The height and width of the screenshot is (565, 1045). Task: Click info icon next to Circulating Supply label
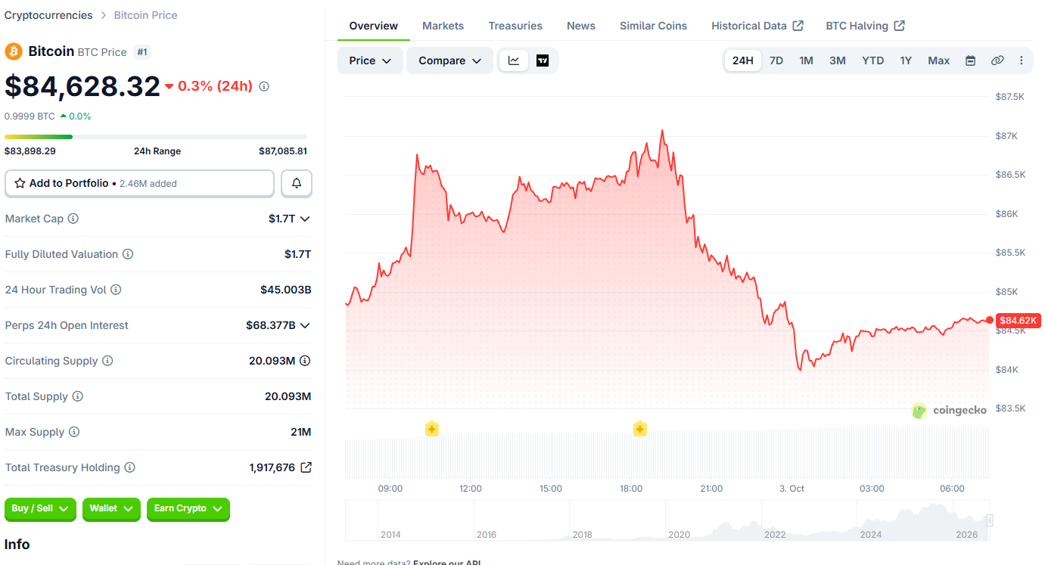coord(107,361)
